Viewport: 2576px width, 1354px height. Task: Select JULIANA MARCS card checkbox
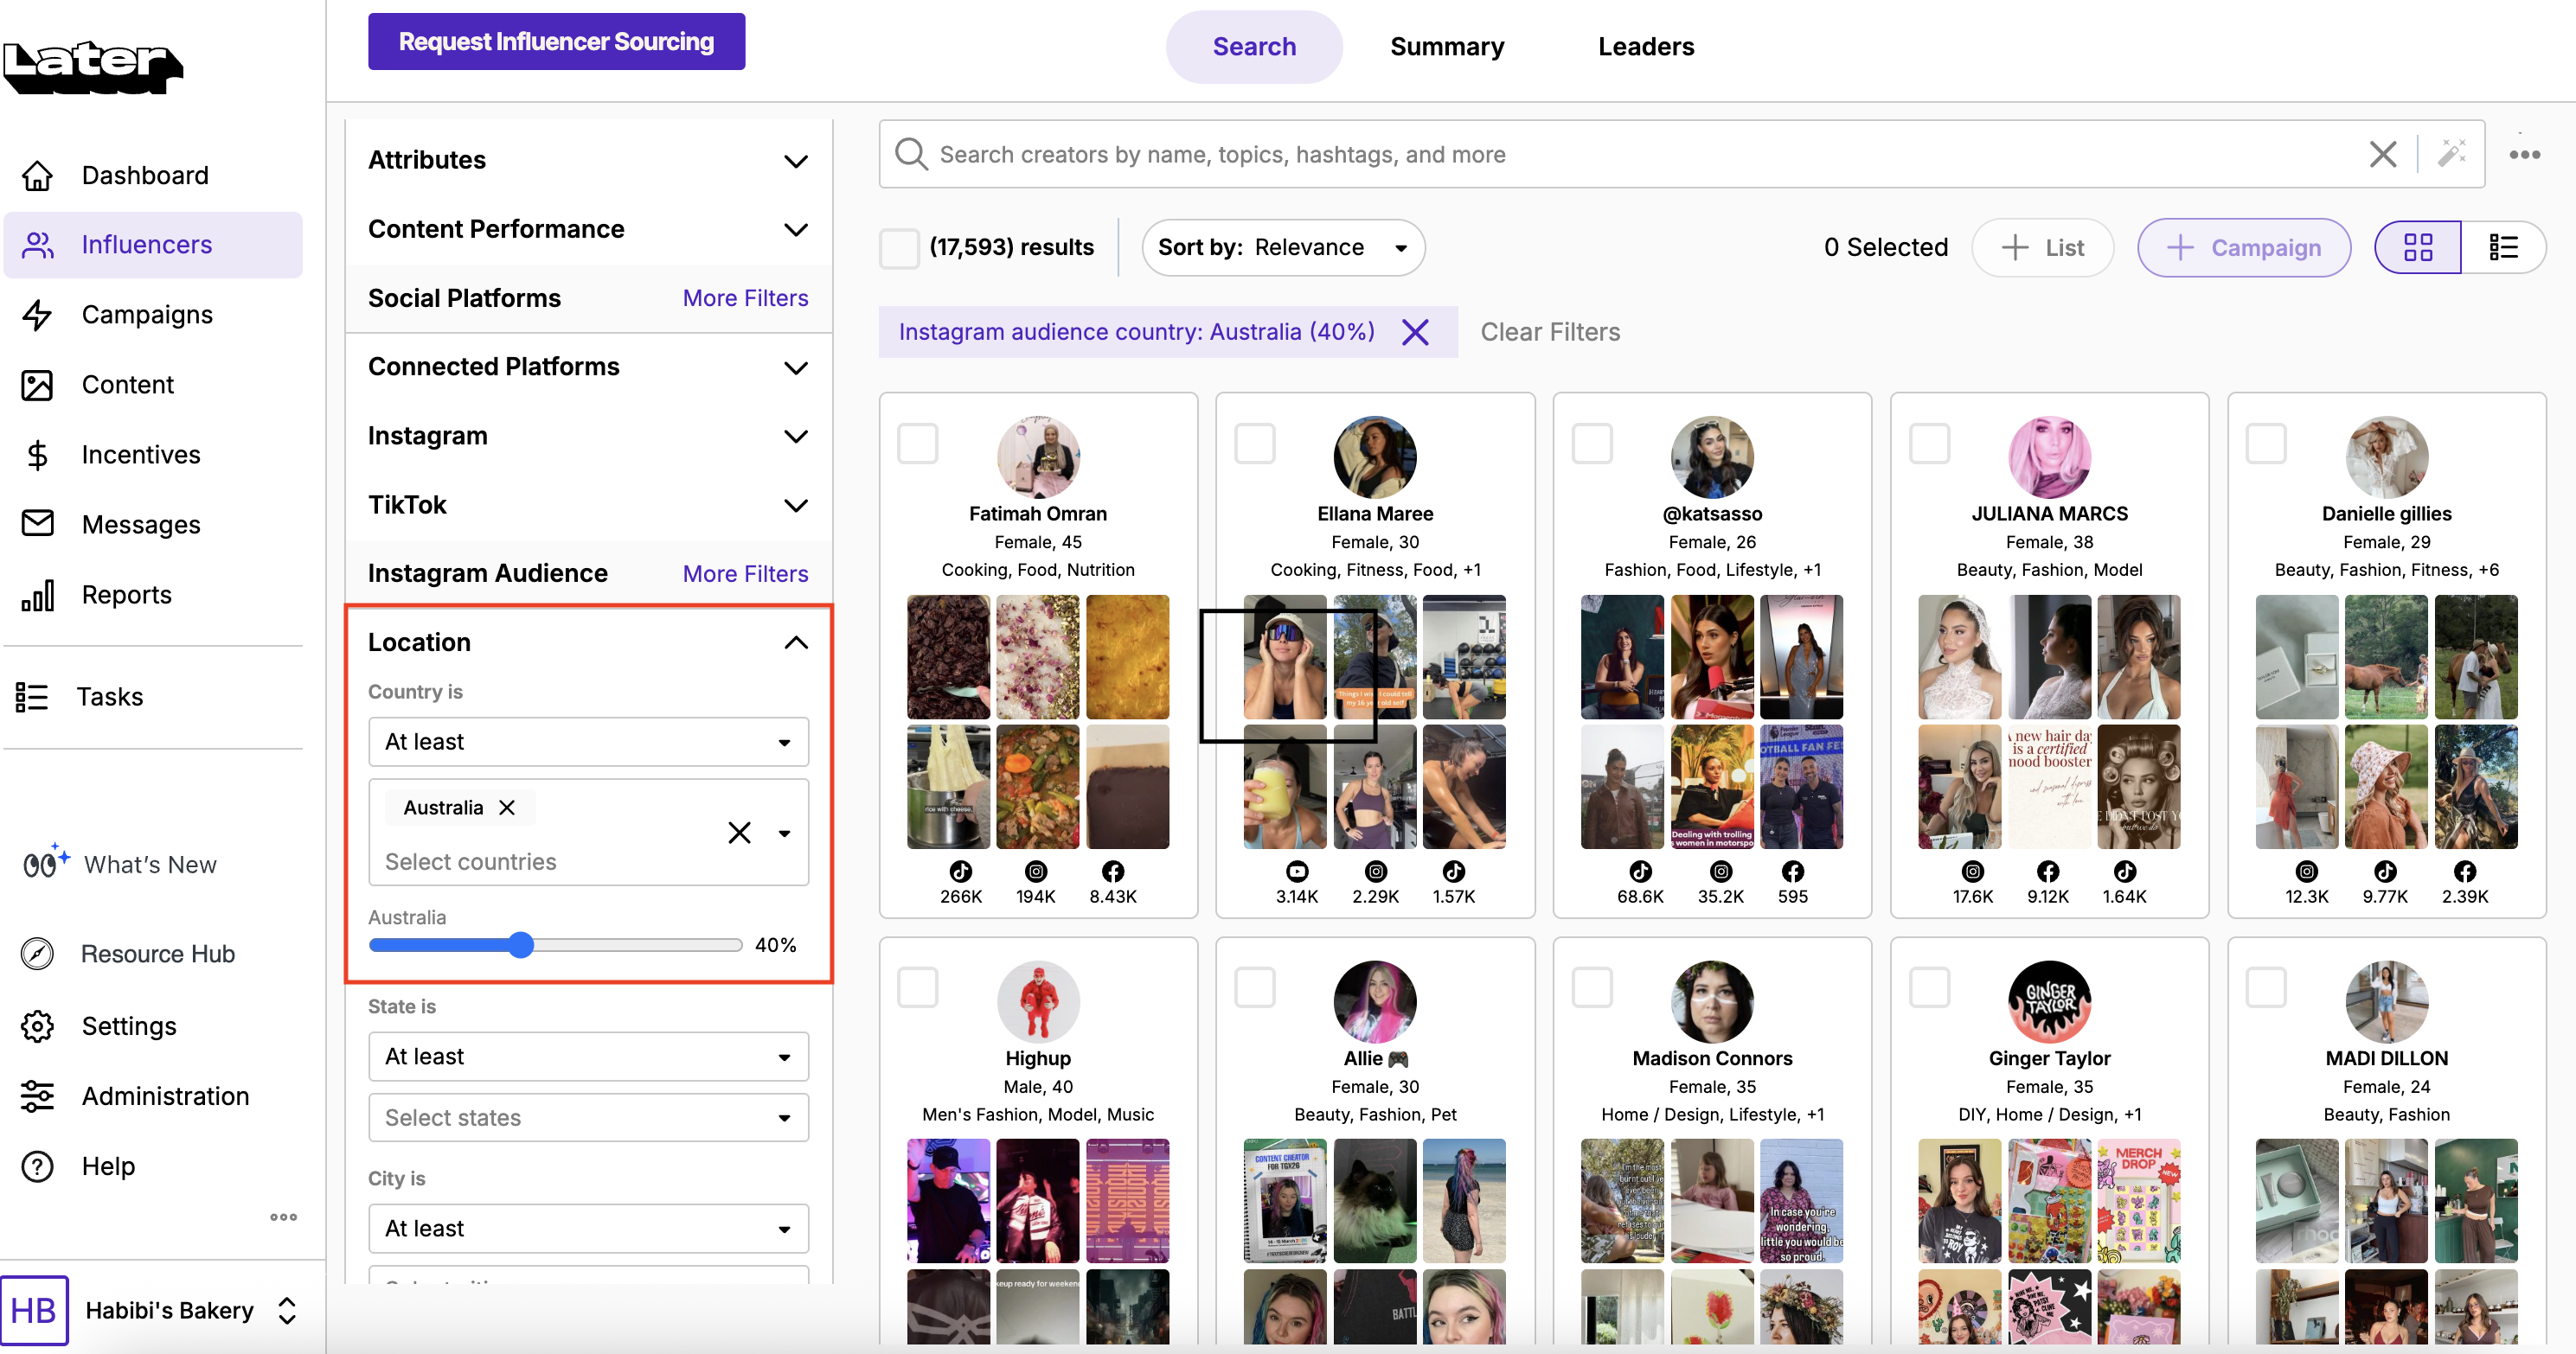[1929, 444]
